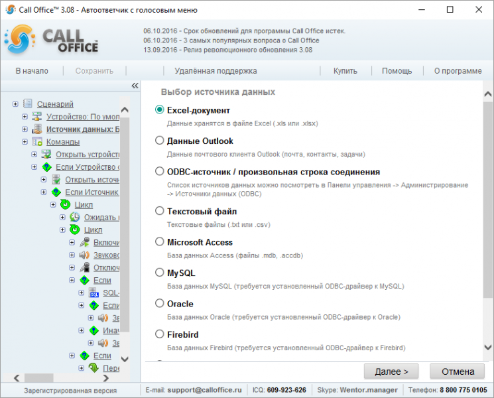The image size is (494, 398).
Task: Click Сохранить in the menu bar
Action: tap(95, 71)
